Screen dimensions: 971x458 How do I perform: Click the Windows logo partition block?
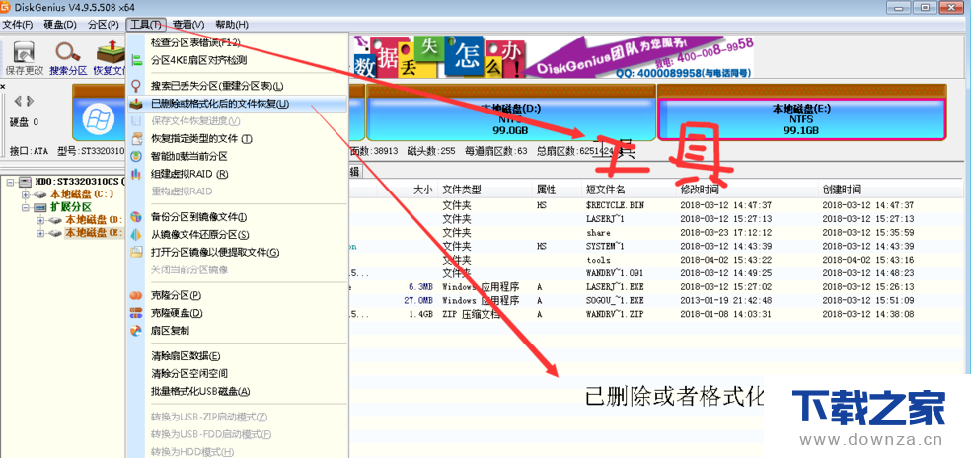click(98, 119)
